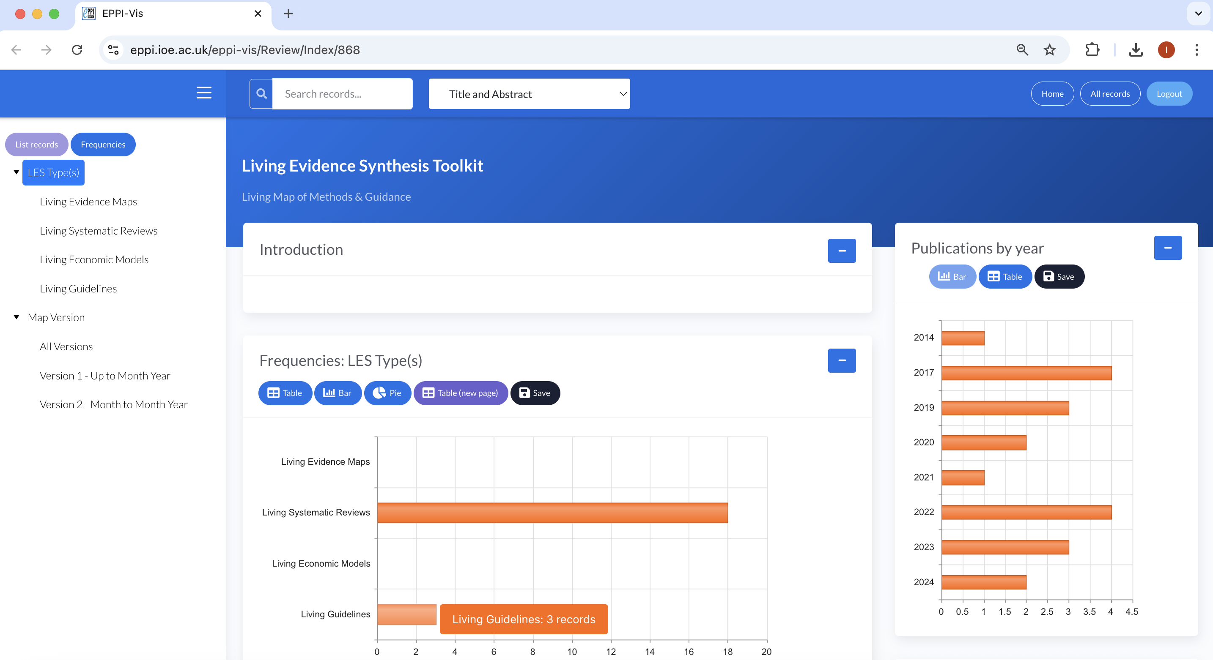Click the 2024 bar in publications chart

pyautogui.click(x=984, y=582)
